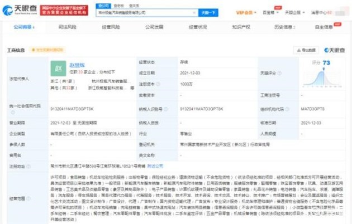Click the registered address text 常州市新北区
Screen dimensions: 352x224
coord(98,166)
